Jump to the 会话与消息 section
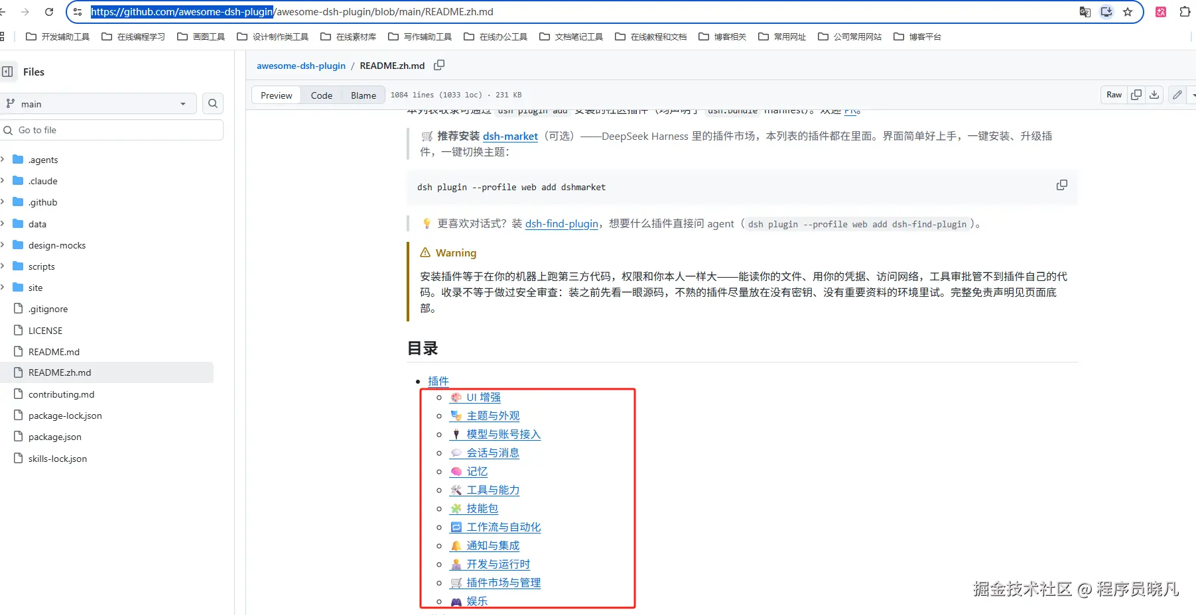This screenshot has width=1196, height=615. [485, 453]
